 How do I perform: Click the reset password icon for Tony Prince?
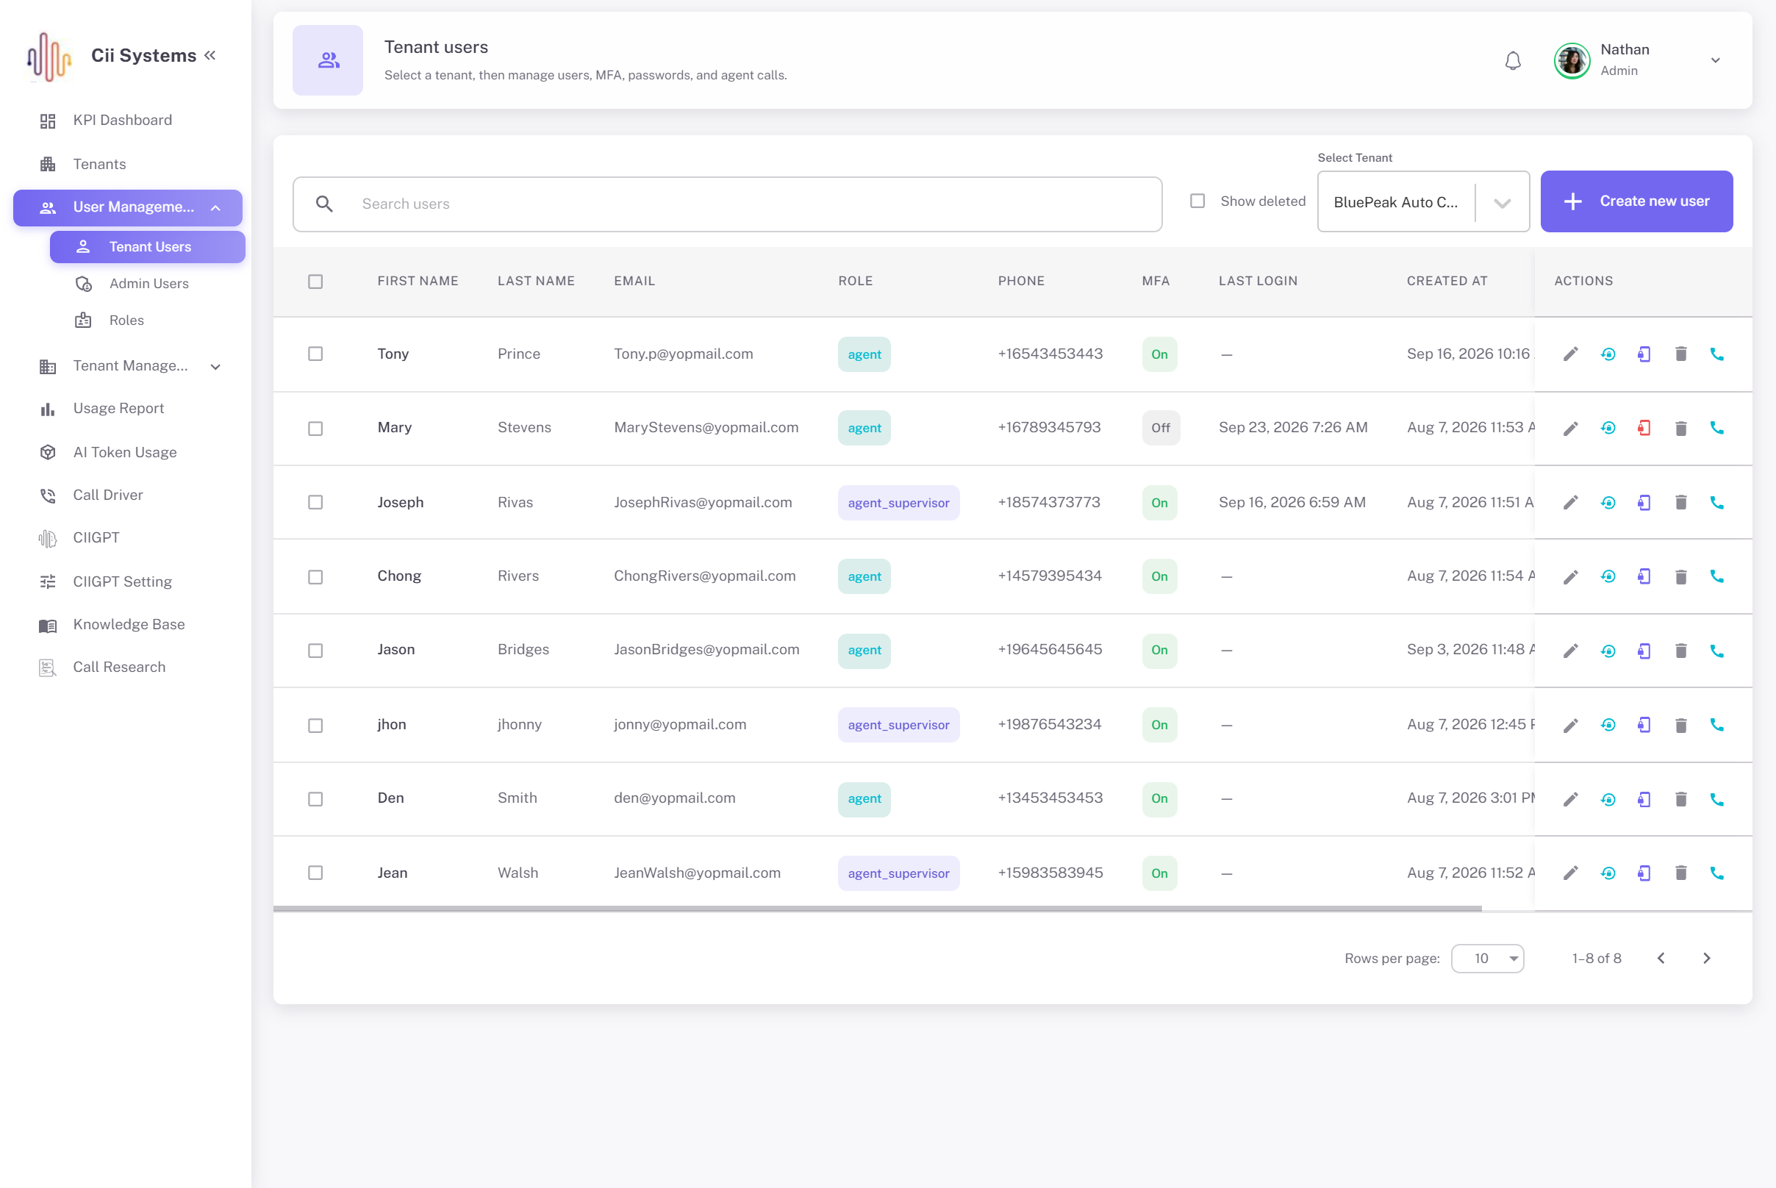click(1608, 354)
